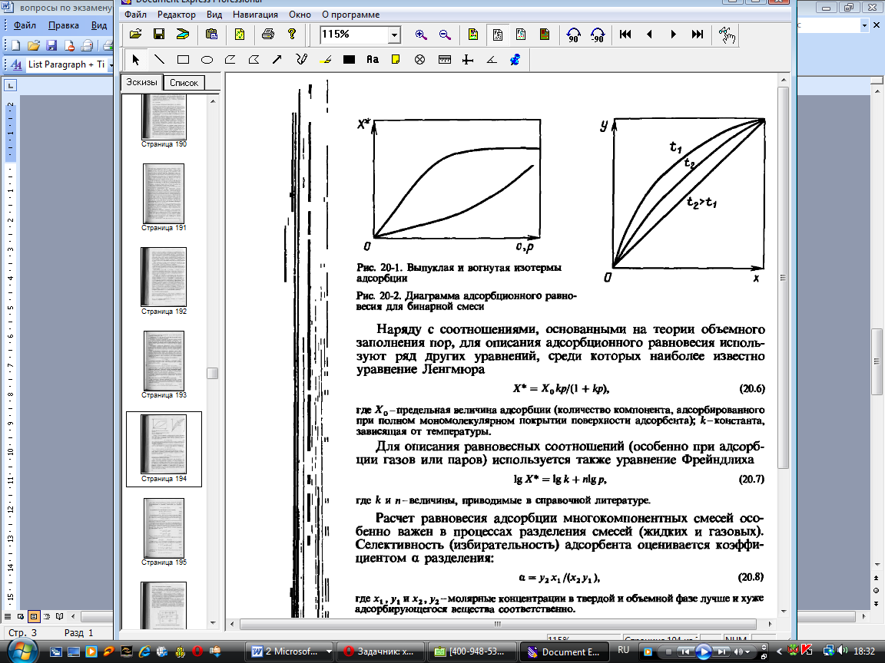
Task: Open Правка menu in Word window
Action: point(63,25)
